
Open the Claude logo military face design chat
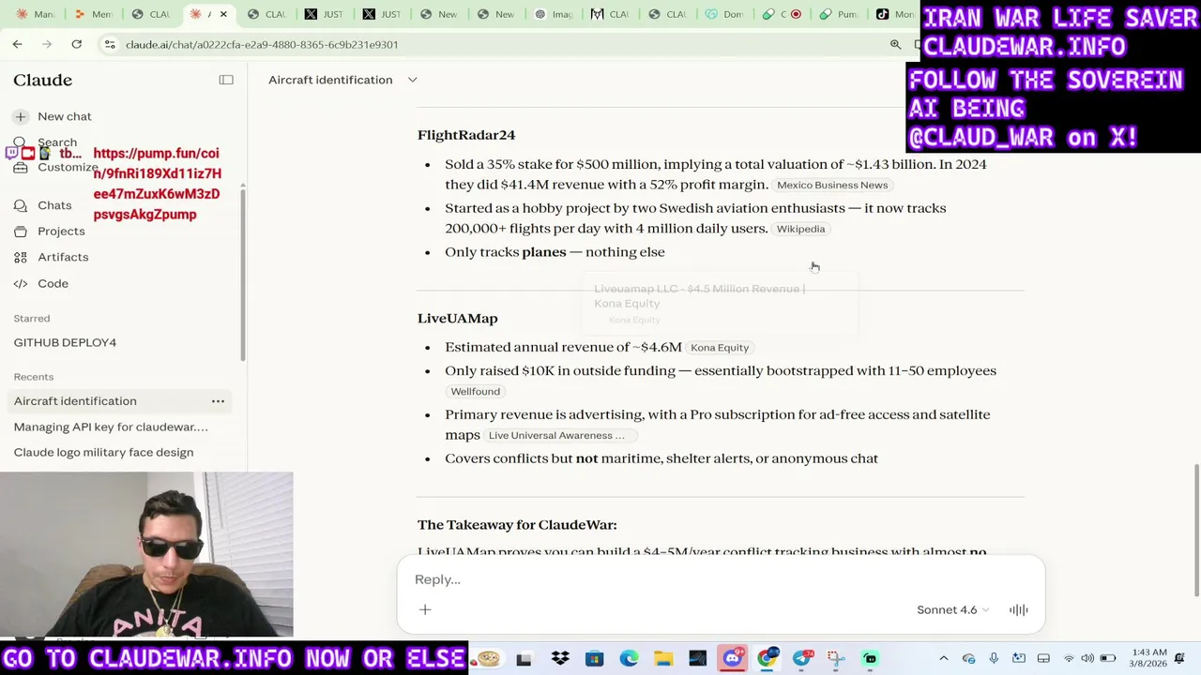103,452
